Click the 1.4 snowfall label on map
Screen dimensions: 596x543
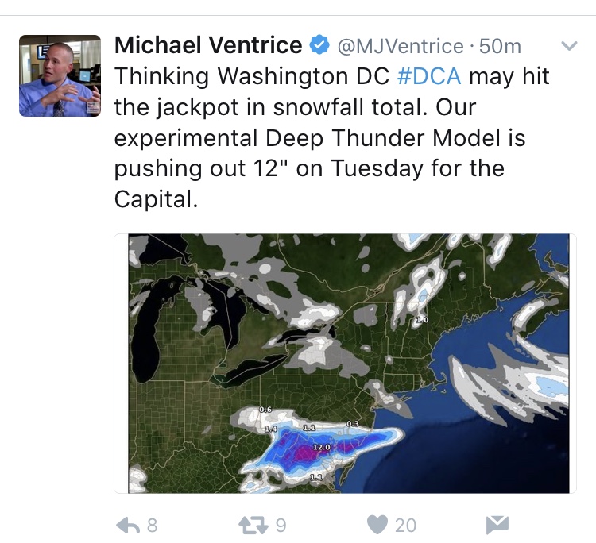click(271, 429)
